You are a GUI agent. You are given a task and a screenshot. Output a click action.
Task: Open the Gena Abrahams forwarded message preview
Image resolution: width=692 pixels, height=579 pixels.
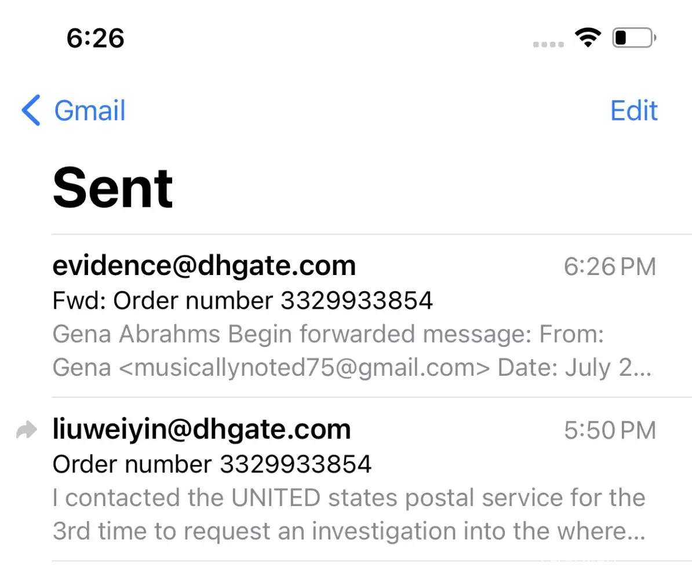coord(328,334)
